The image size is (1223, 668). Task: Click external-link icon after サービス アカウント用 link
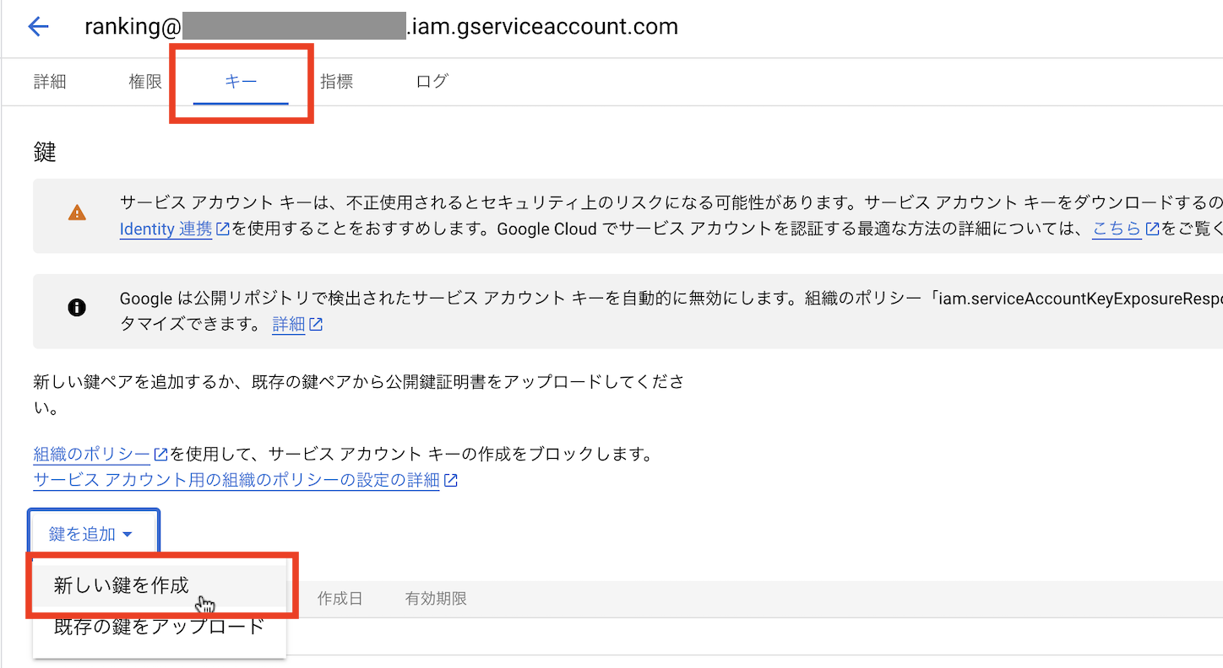(451, 481)
